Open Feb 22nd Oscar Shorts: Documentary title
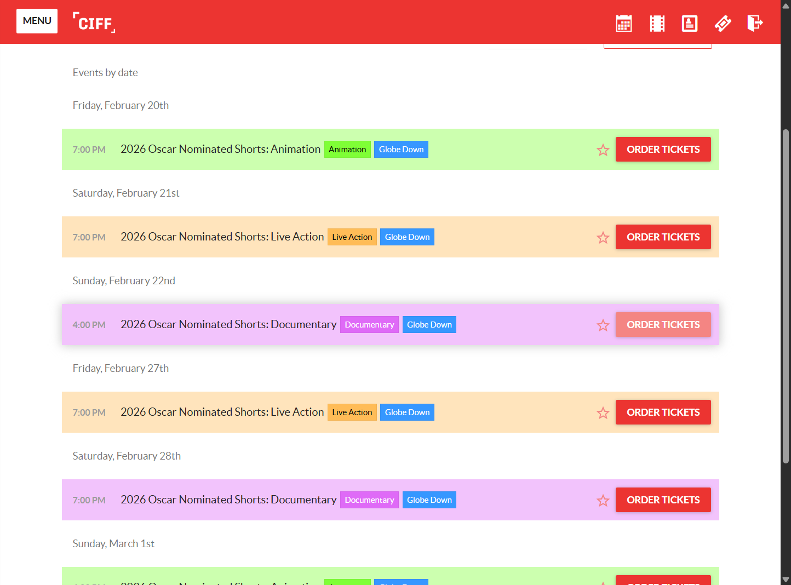The height and width of the screenshot is (585, 791). coord(228,324)
